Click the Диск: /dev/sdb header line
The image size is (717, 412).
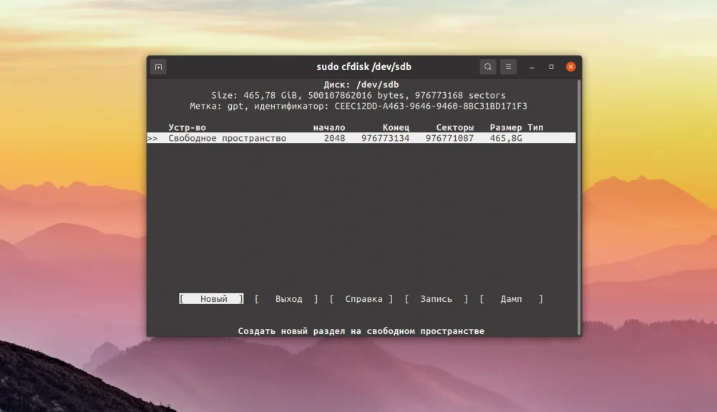[364, 84]
